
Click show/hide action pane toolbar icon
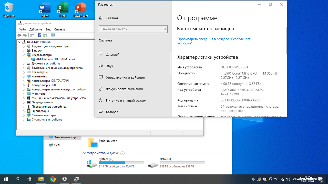(x=45, y=35)
